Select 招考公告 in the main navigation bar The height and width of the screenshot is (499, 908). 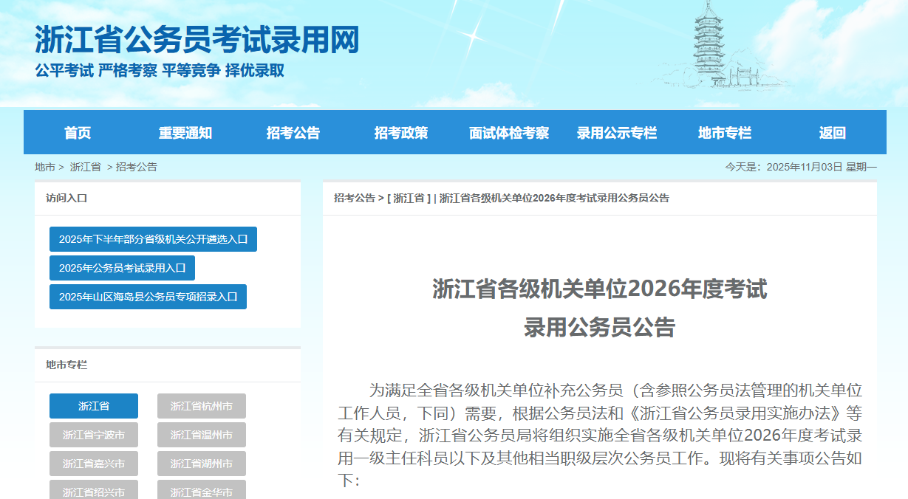[293, 133]
